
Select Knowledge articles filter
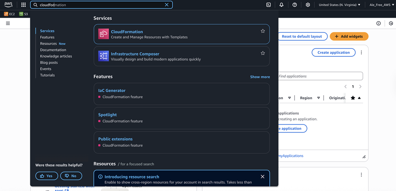click(x=56, y=56)
